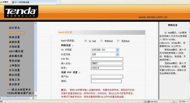Click the 帮助信息 help panel heading

[x=172, y=25]
